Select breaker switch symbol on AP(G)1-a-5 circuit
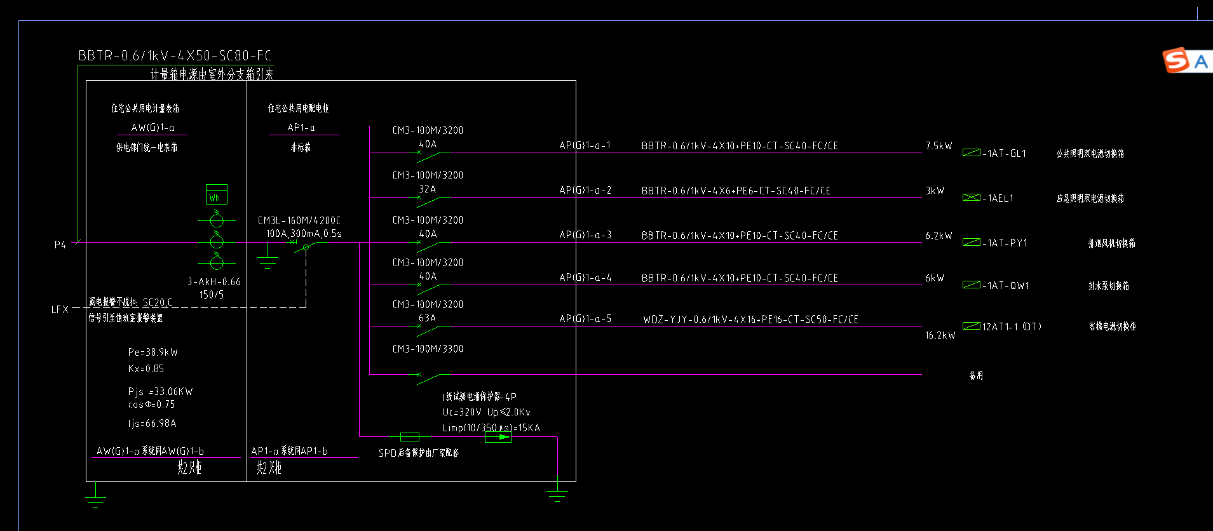Viewport: 1213px width, 531px height. click(428, 329)
